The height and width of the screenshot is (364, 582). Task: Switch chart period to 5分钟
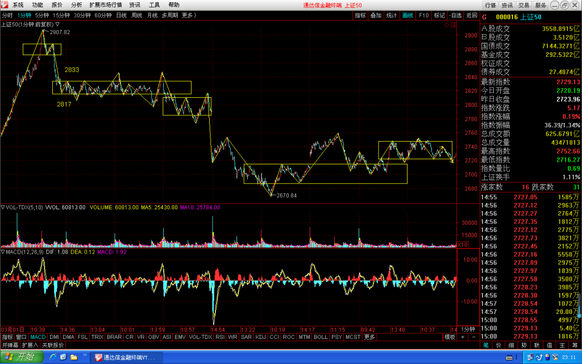click(x=42, y=15)
